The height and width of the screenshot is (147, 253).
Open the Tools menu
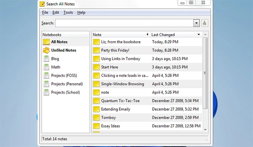(68, 12)
